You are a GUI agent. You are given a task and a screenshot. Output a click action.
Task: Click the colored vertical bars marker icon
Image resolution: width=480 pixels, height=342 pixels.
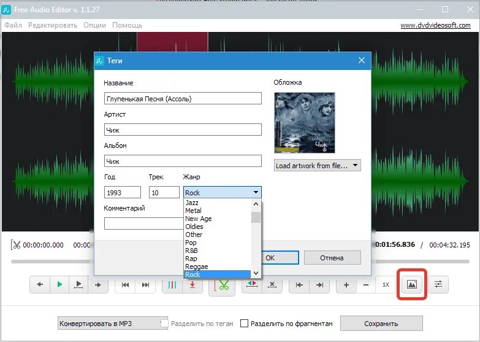[172, 285]
